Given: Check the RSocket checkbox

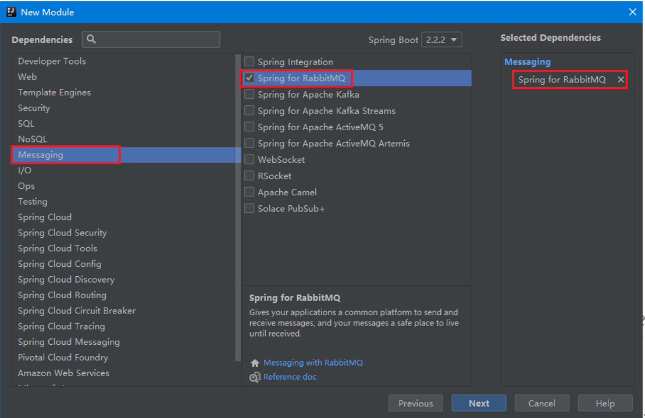Looking at the screenshot, I should coord(250,176).
